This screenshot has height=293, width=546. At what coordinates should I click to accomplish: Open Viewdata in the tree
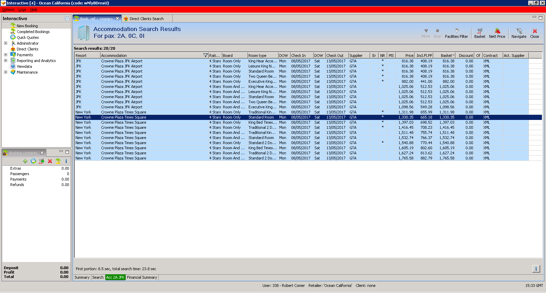click(24, 66)
